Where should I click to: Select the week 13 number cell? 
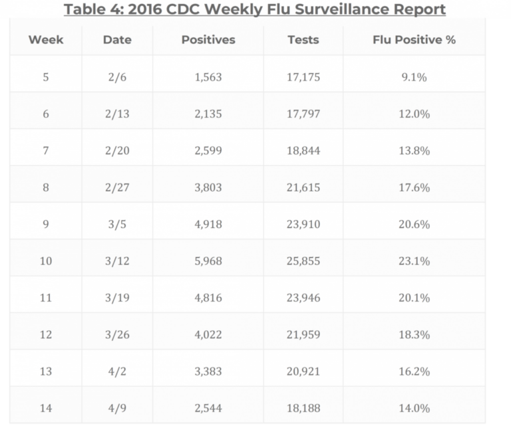coord(46,371)
